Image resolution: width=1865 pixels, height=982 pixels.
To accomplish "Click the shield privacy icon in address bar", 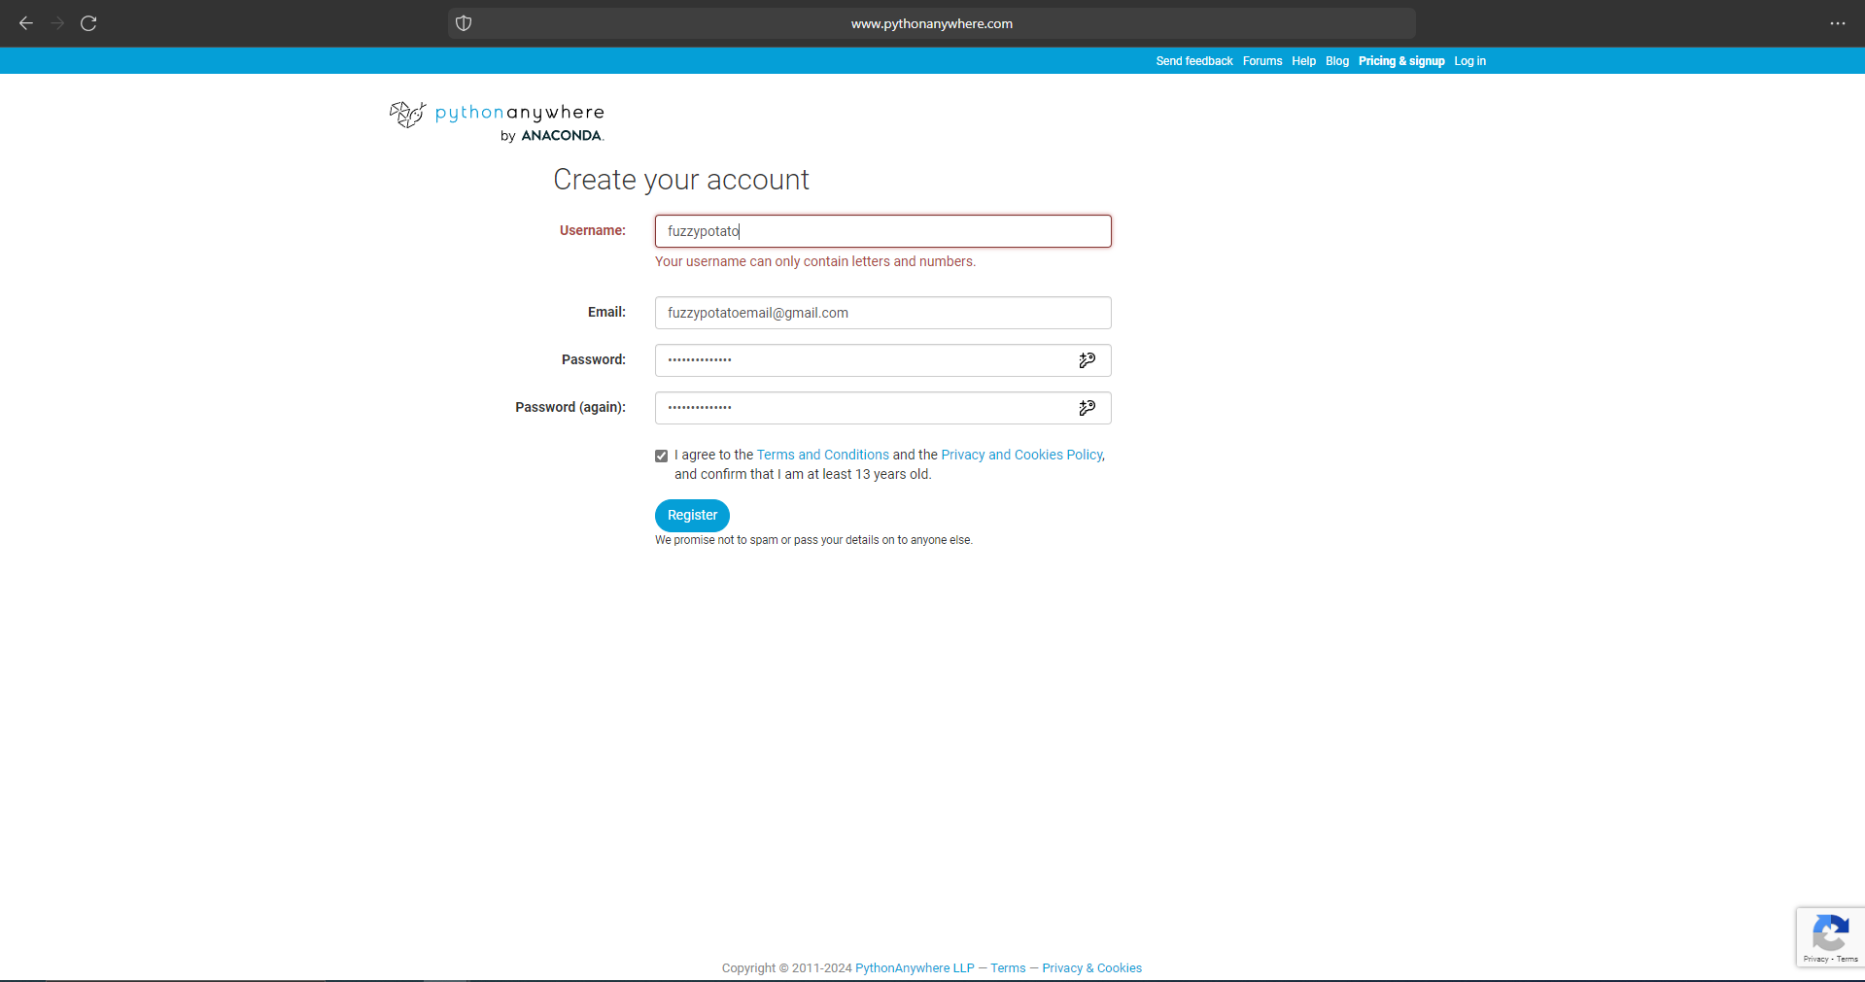I will [464, 23].
